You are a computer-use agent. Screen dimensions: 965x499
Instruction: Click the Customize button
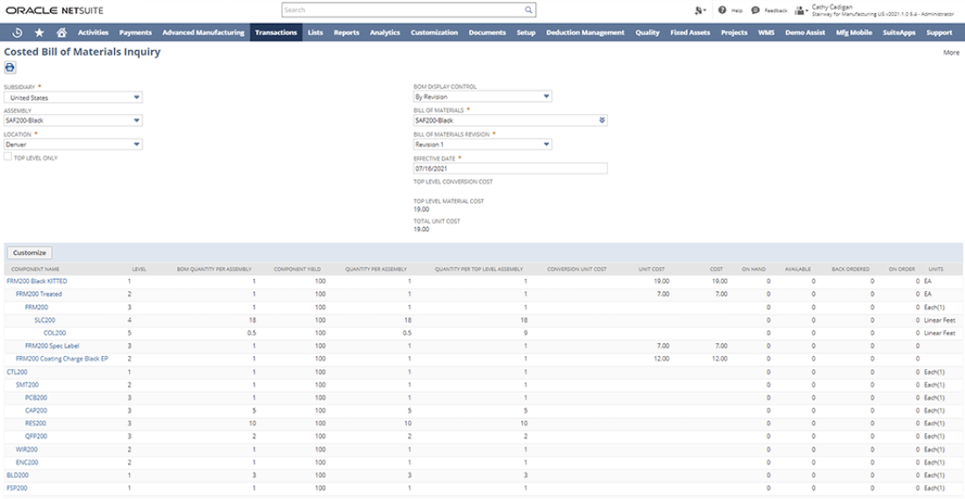(x=30, y=253)
